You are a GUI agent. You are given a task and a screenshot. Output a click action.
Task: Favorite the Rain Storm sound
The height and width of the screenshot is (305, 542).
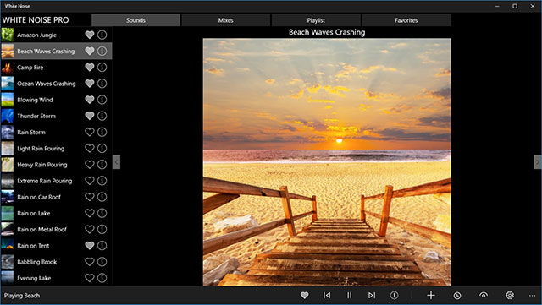pyautogui.click(x=90, y=132)
